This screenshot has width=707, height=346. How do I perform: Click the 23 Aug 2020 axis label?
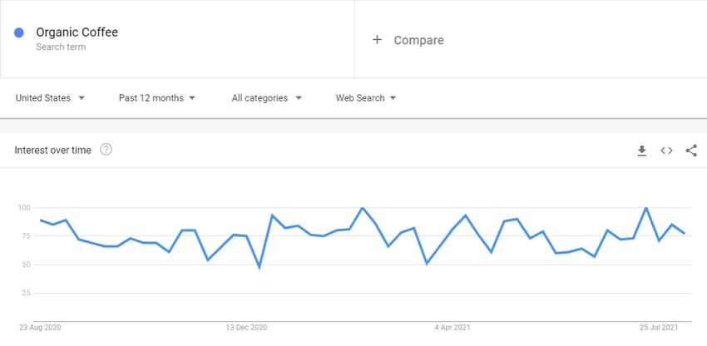tap(40, 328)
